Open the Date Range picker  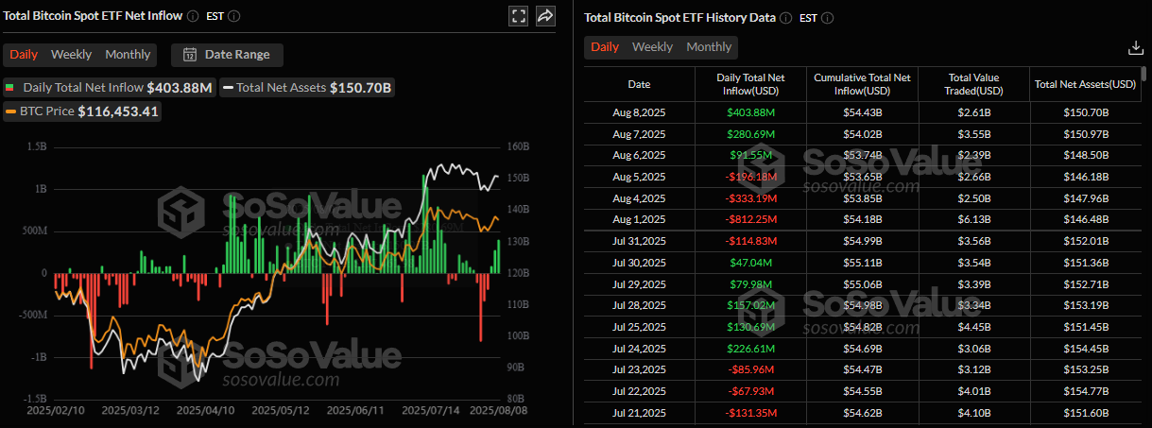[228, 55]
